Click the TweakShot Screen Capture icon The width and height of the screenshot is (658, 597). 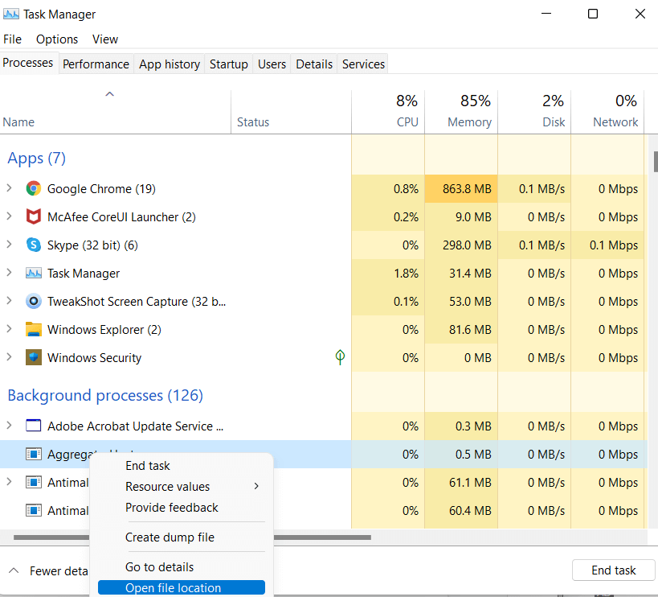(34, 301)
